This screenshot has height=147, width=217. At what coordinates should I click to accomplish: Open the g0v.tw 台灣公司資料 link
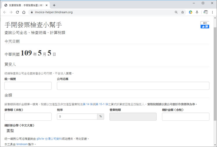click(x=49, y=139)
